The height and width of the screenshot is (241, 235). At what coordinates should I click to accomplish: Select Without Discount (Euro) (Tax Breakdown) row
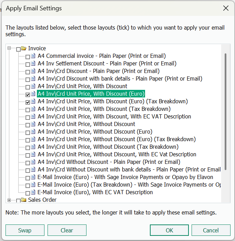click(x=117, y=139)
